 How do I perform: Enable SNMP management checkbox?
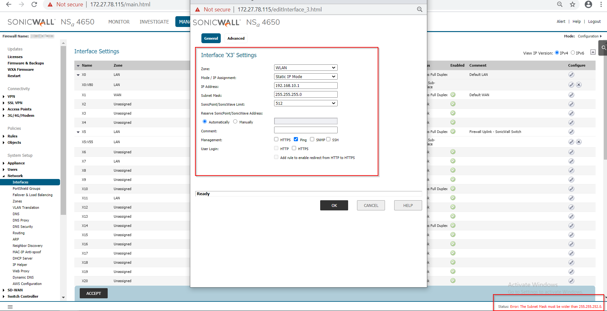312,139
